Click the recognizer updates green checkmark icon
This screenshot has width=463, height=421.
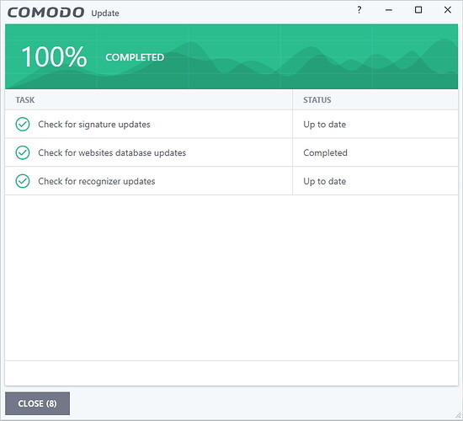pos(23,181)
